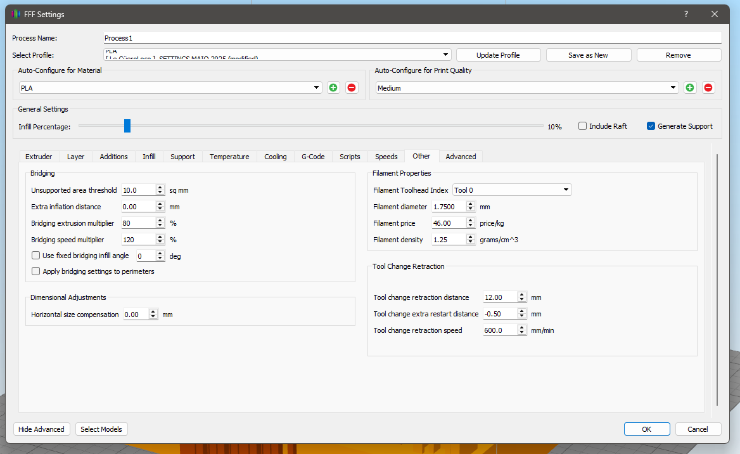Remove PLA material with red minus icon
Viewport: 740px width, 454px height.
click(352, 88)
